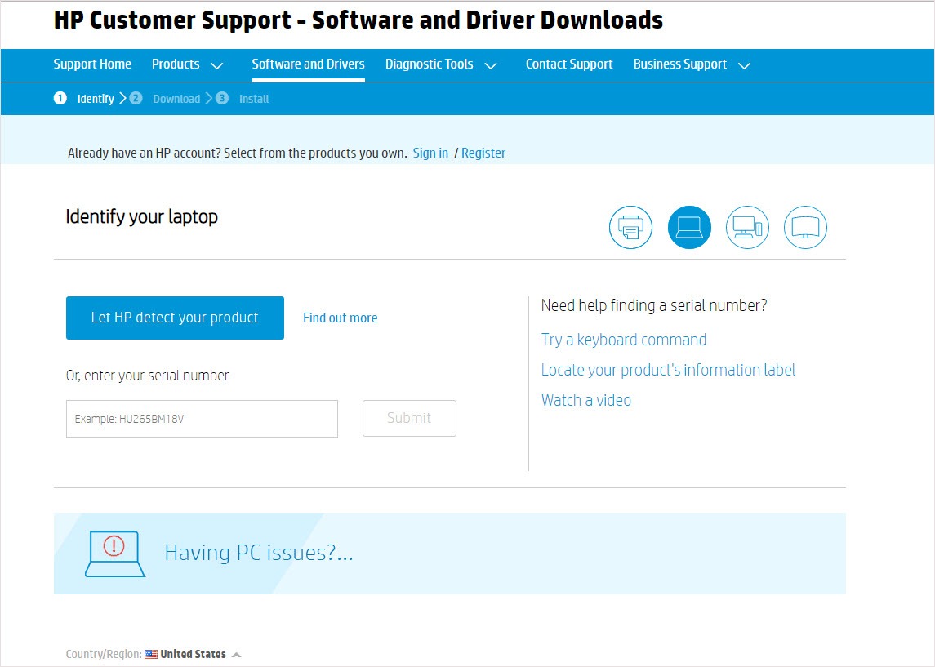The width and height of the screenshot is (935, 667).
Task: Click the Identify step label
Action: [96, 99]
